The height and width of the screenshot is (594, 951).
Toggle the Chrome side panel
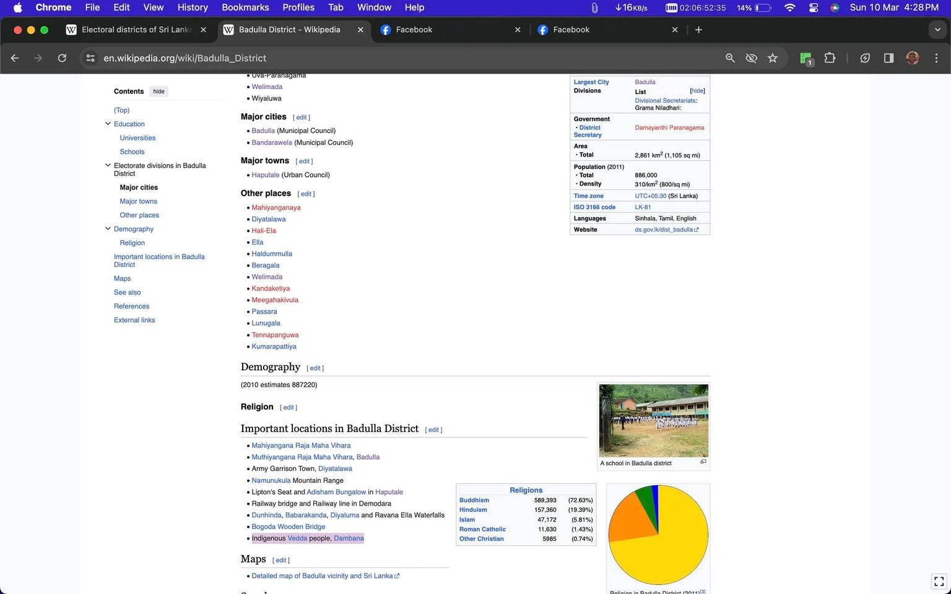point(888,58)
